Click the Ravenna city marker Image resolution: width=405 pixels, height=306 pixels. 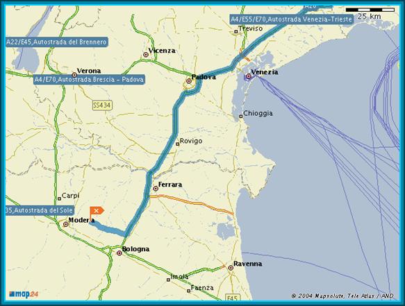tap(231, 268)
